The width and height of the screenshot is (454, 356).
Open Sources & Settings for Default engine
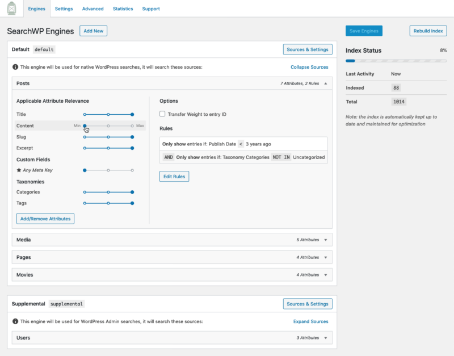pyautogui.click(x=308, y=49)
